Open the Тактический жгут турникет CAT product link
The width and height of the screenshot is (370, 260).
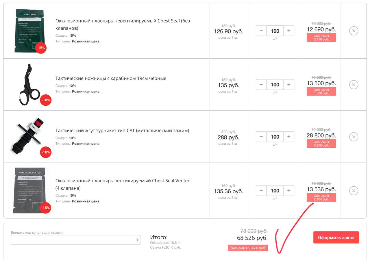122,131
